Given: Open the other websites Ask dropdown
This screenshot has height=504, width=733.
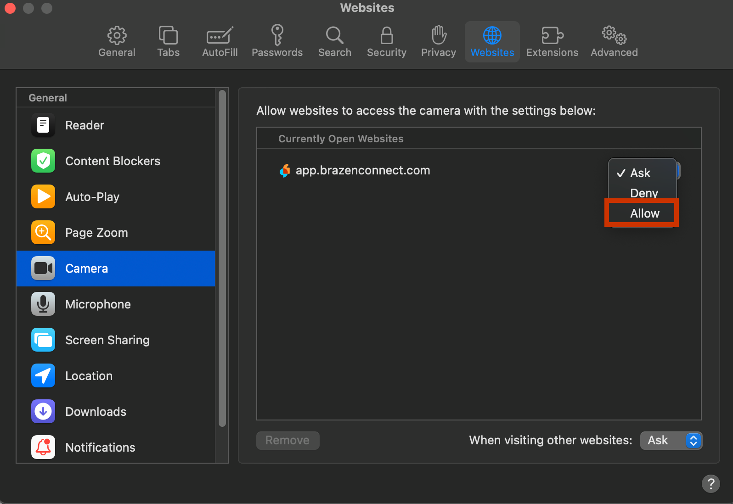Looking at the screenshot, I should click(x=671, y=441).
